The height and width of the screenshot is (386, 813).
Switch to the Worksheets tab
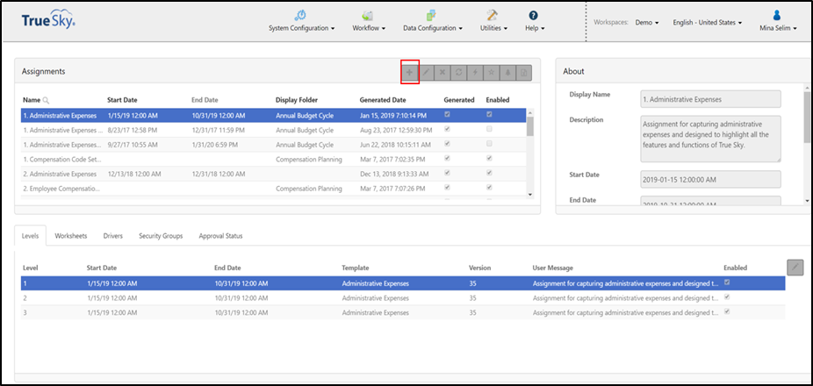pos(71,236)
